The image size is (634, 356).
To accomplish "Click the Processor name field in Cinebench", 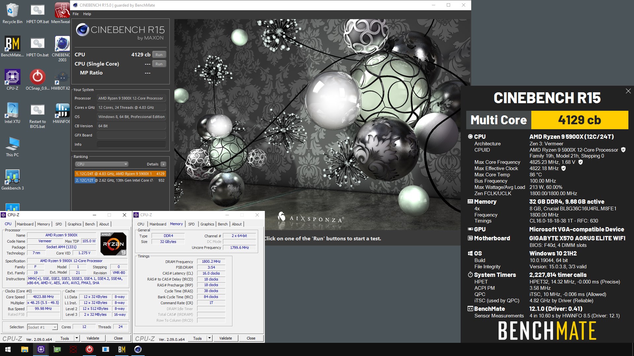I will coord(131,98).
